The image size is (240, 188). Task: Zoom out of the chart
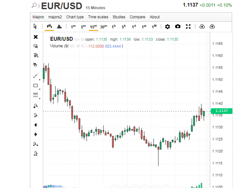pos(35,115)
